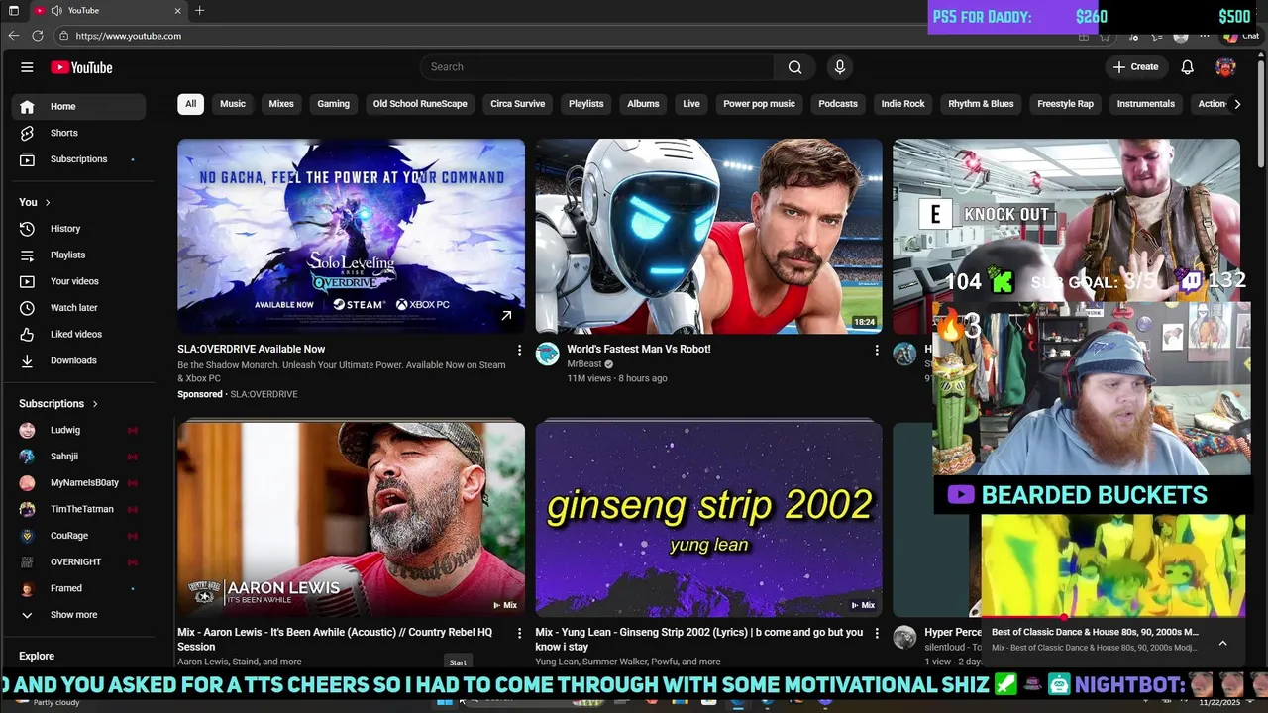Open the Solo Leveling Overdrive thumbnail
Screen dimensions: 1268x713
pyautogui.click(x=351, y=236)
